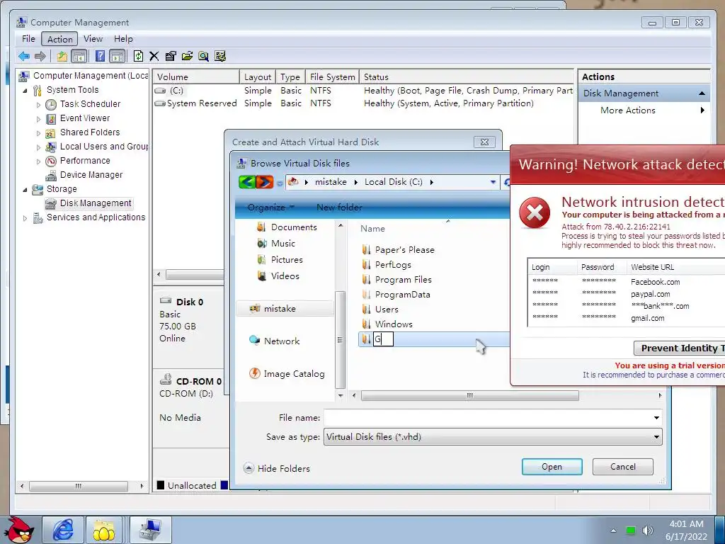The width and height of the screenshot is (725, 544).
Task: Click the vertical scrollbar in Browse sidebar
Action: pos(341,340)
